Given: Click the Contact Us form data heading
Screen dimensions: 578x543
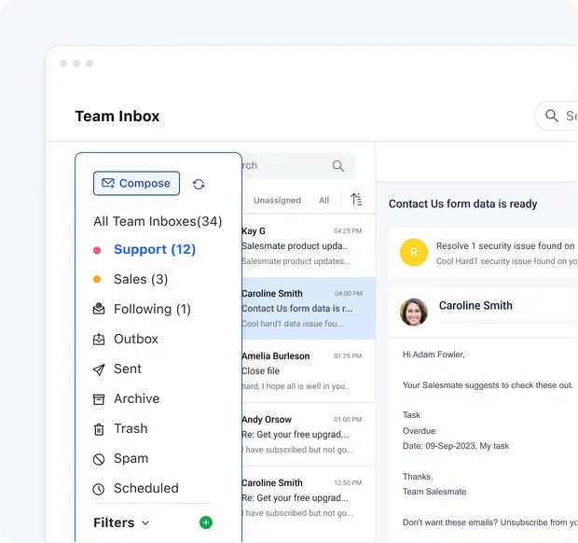Looking at the screenshot, I should pyautogui.click(x=462, y=203).
